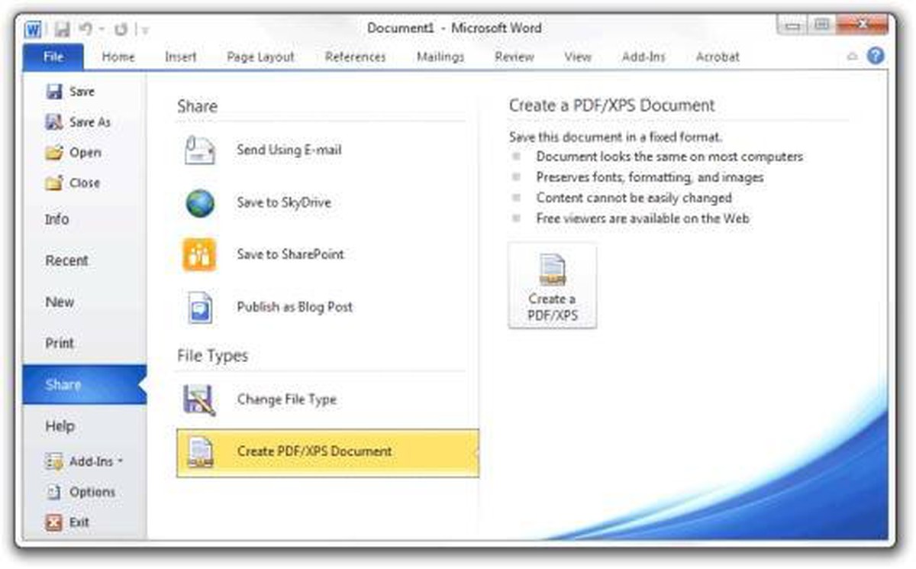
Task: Go to the Mailings tab
Action: coord(440,57)
